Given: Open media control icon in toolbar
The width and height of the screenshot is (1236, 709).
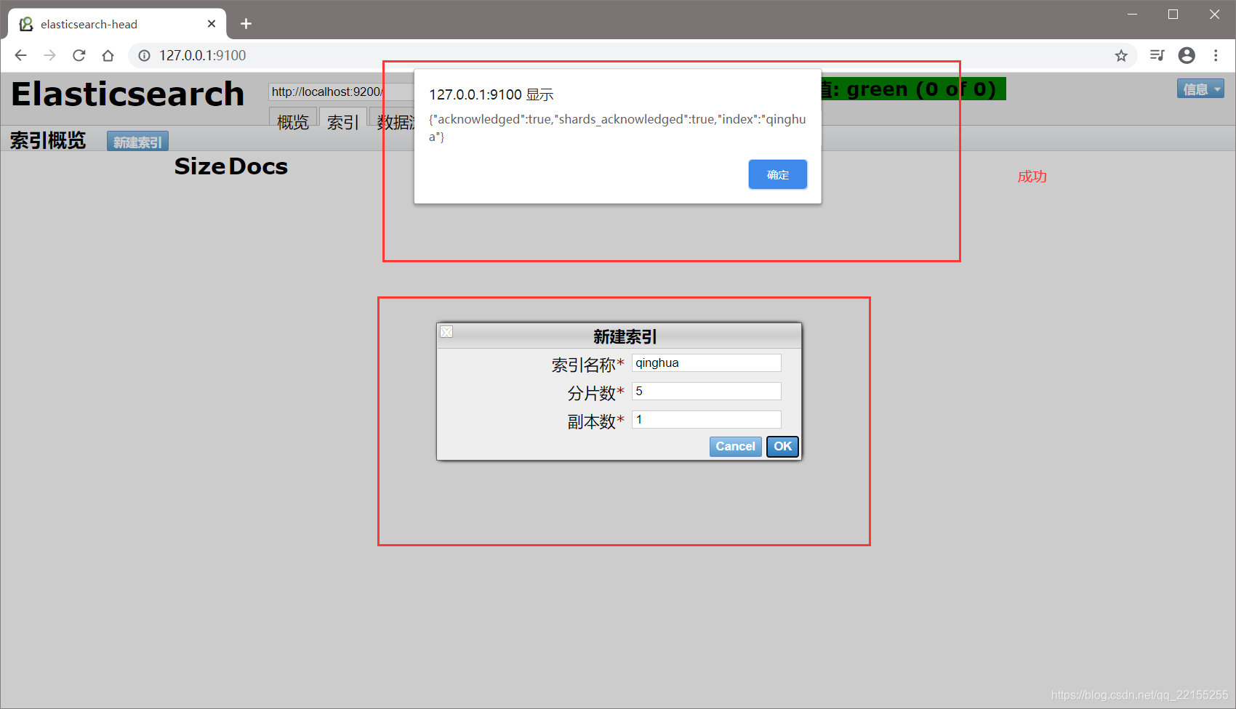Looking at the screenshot, I should coord(1157,55).
